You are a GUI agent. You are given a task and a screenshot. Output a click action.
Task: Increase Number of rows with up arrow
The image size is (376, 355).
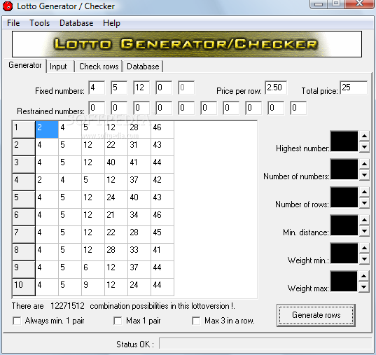365,192
